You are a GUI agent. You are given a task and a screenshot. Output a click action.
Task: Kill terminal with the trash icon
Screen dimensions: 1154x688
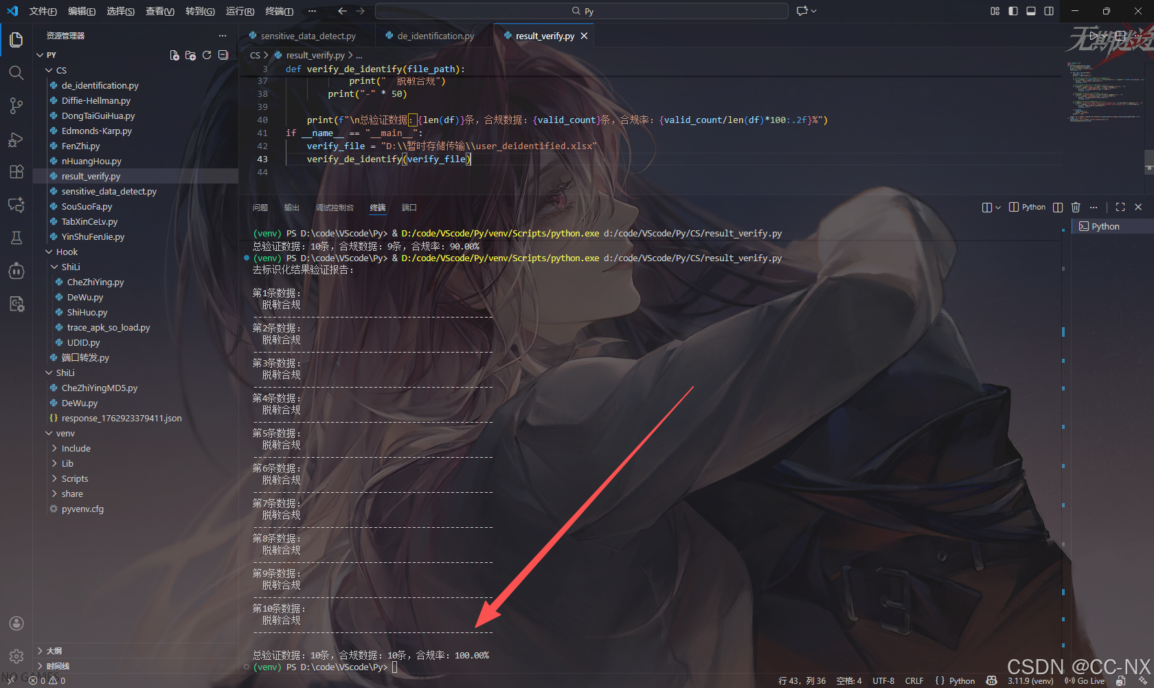tap(1076, 207)
